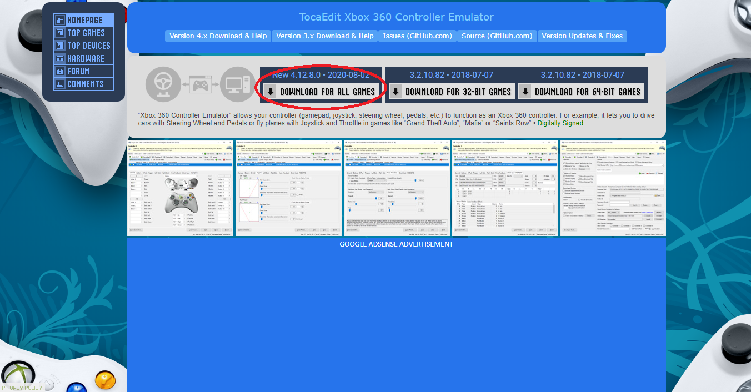Open first screenshot with controller image
Image resolution: width=751 pixels, height=392 pixels.
(x=180, y=188)
